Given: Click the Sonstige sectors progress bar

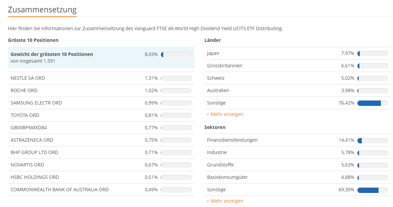Looking at the screenshot, I should click(x=373, y=190).
